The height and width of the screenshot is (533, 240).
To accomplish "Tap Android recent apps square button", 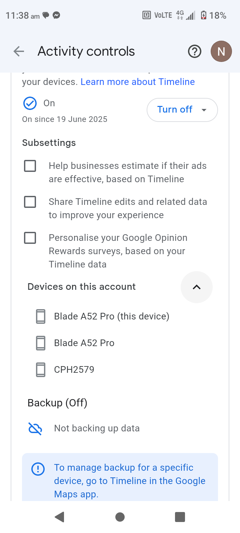I will coord(180,517).
